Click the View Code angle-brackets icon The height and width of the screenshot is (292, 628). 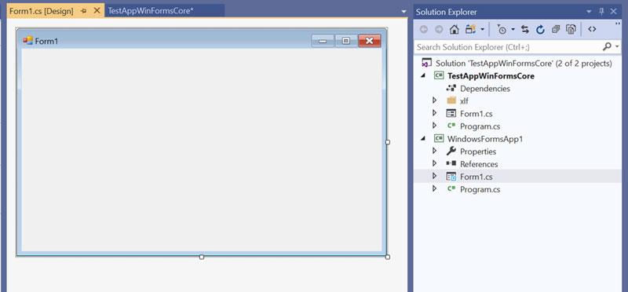[592, 29]
